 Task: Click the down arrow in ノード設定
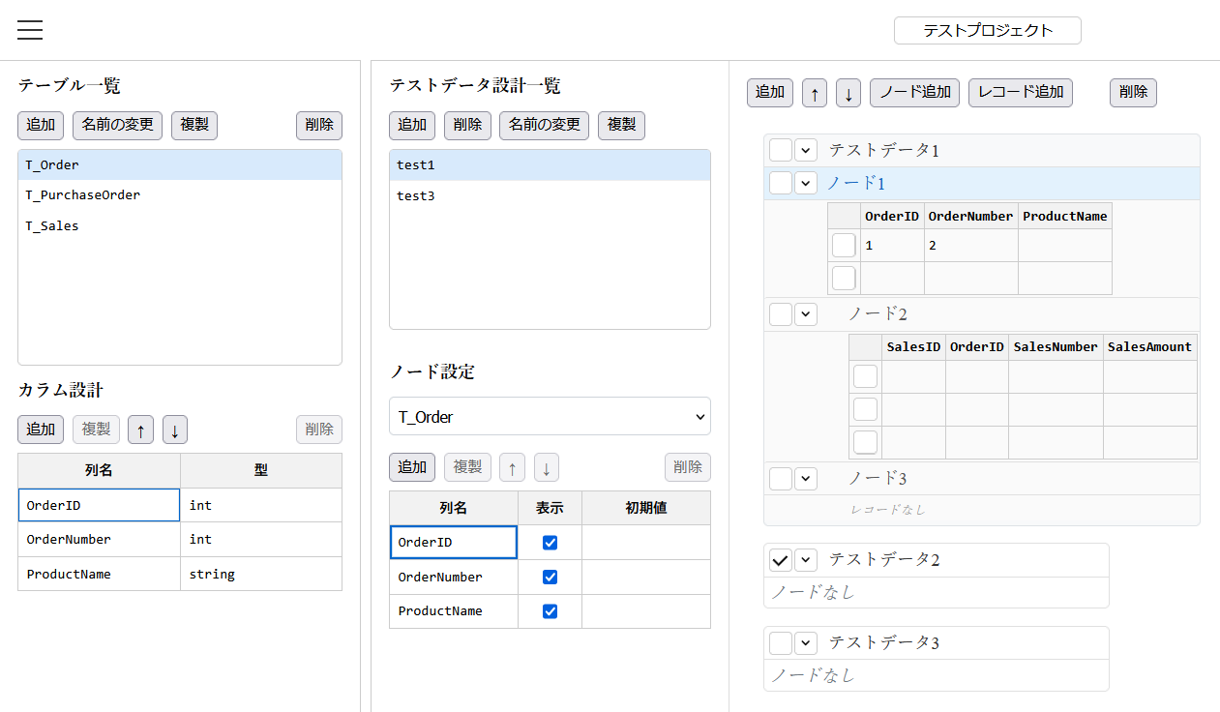point(547,467)
